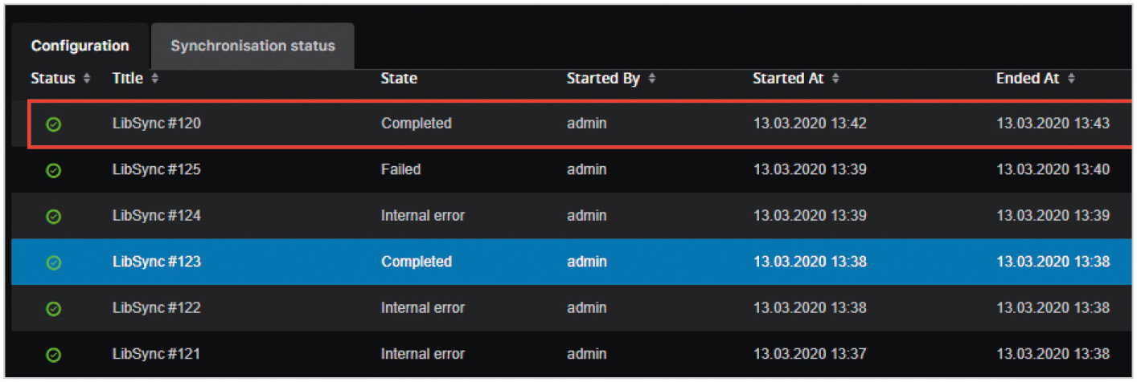1137x382 pixels.
Task: Click status check icon for LibSync #125
Action: coord(54,170)
